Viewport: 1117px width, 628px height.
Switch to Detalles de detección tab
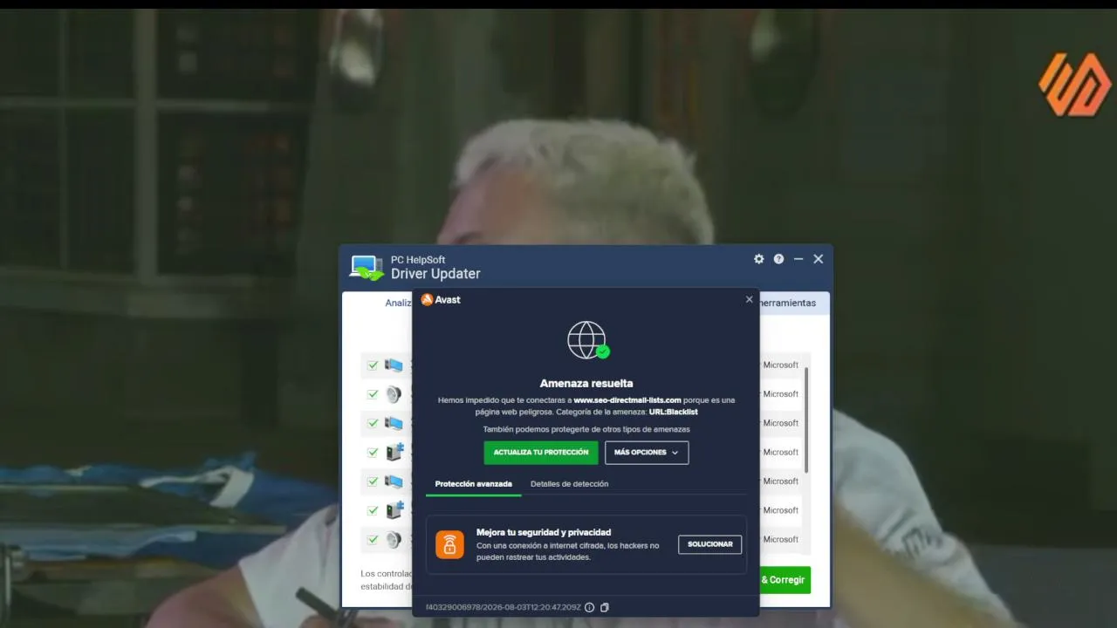569,484
